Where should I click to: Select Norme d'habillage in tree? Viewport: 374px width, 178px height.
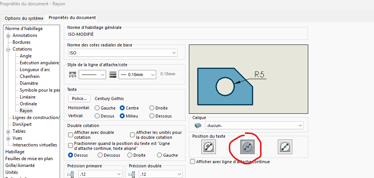(x=24, y=29)
